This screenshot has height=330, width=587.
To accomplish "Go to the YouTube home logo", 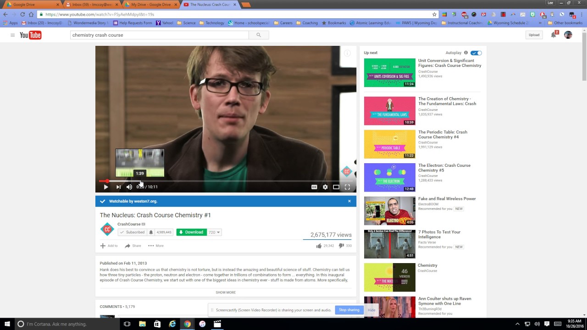I will (31, 35).
